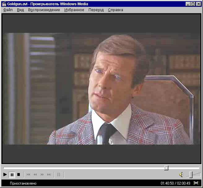
Task: Click the volume slider thumb
Action: tap(191, 175)
